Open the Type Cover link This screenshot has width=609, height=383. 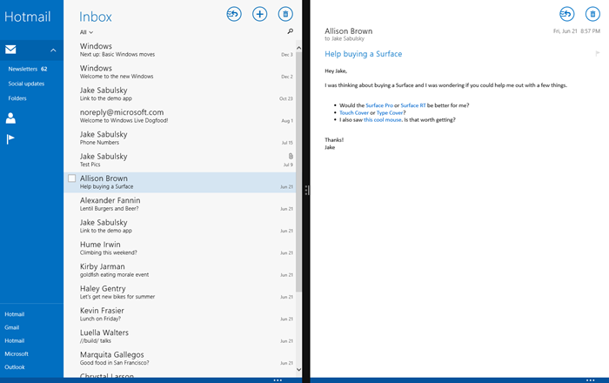(390, 112)
